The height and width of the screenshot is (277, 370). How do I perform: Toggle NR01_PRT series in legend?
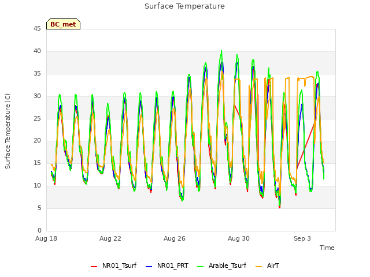[167, 265]
